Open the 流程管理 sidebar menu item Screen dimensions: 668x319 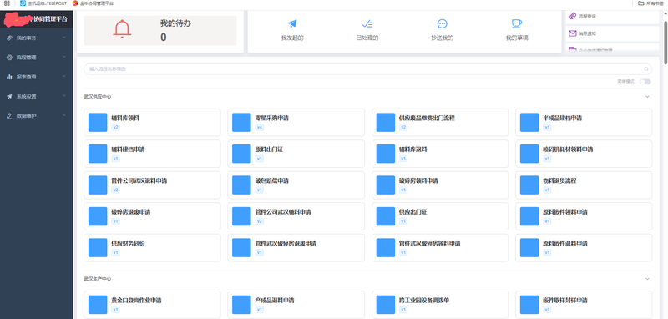(37, 58)
